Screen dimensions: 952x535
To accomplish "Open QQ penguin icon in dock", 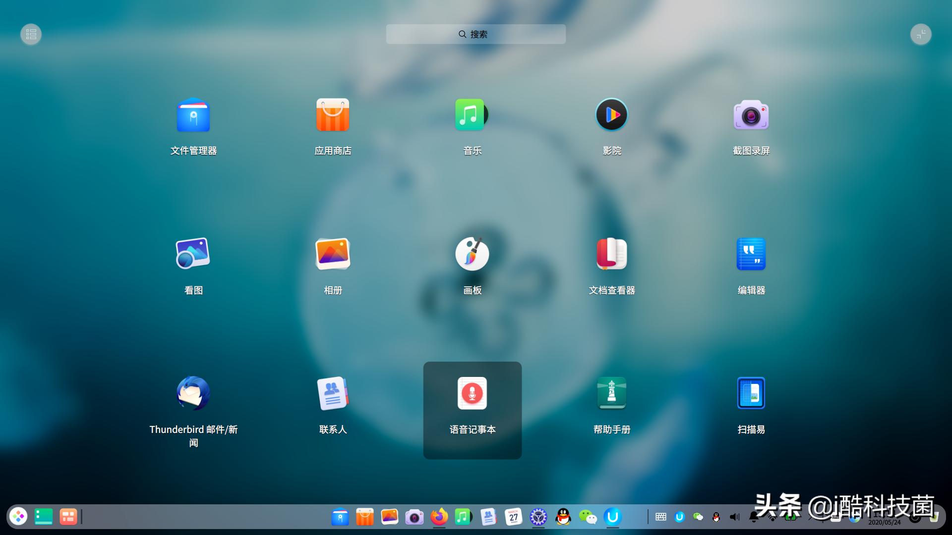I will pos(563,517).
